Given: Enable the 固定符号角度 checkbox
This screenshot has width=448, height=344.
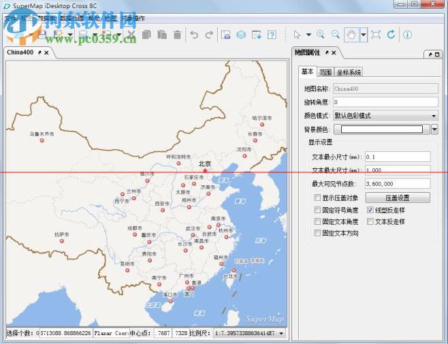Looking at the screenshot, I should 317,210.
